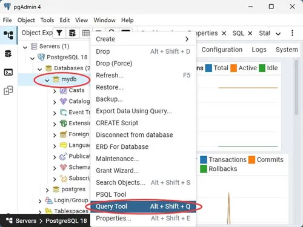Open the Schema Diff Workspace sidebar icon
The height and width of the screenshot is (227, 303).
(x=8, y=90)
